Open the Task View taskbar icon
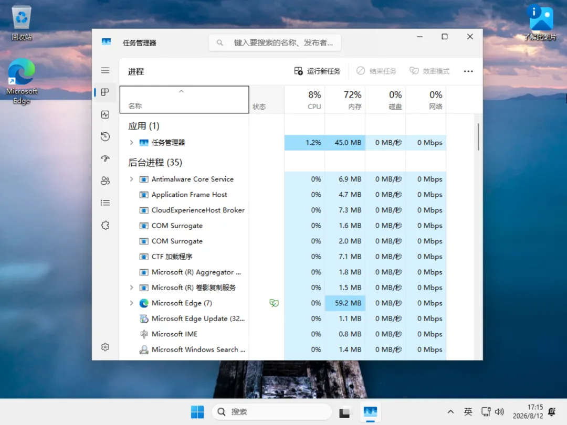The width and height of the screenshot is (567, 425). [344, 412]
